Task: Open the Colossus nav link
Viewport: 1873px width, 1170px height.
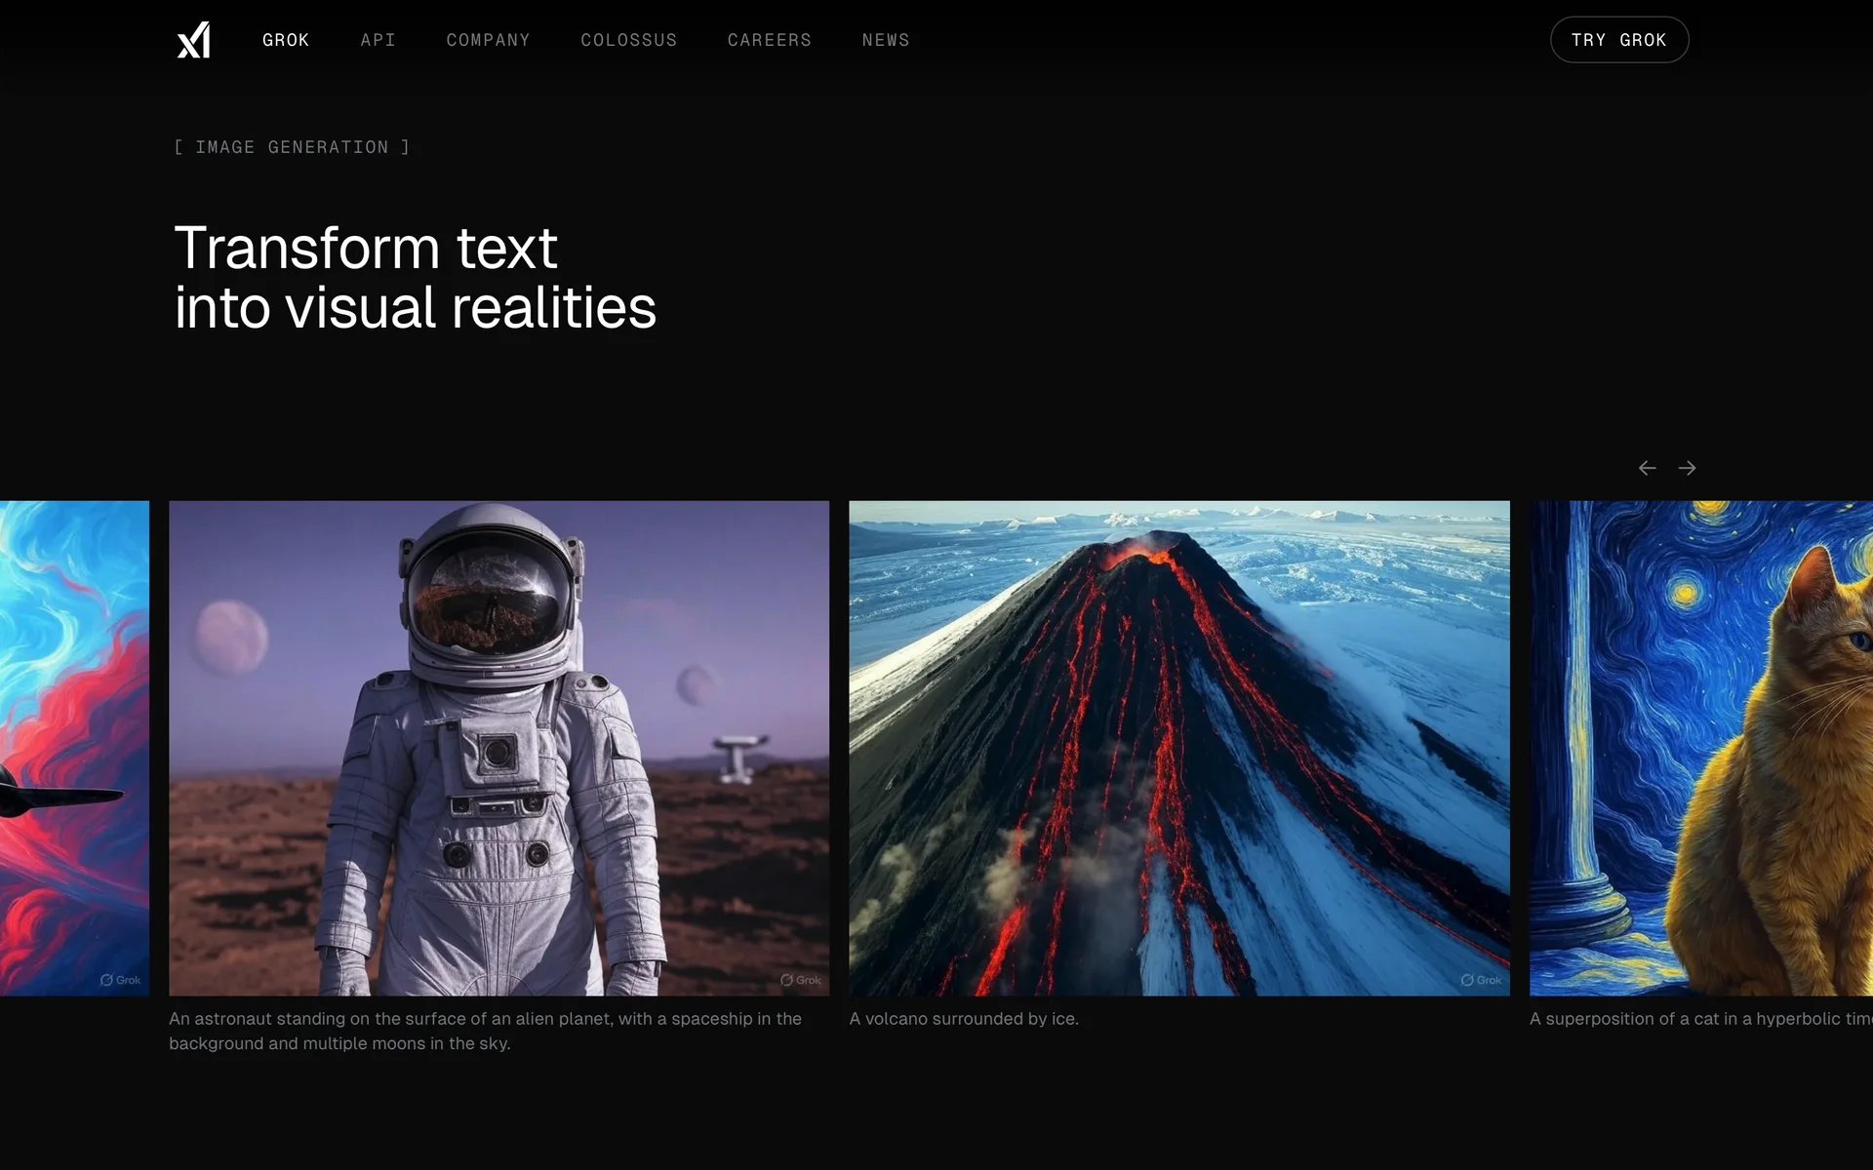Action: [x=628, y=40]
